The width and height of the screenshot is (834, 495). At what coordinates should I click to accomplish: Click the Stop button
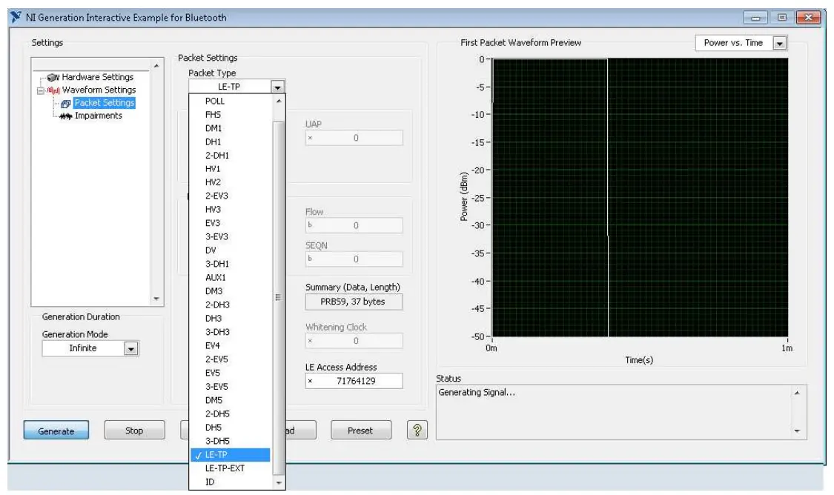coord(134,431)
